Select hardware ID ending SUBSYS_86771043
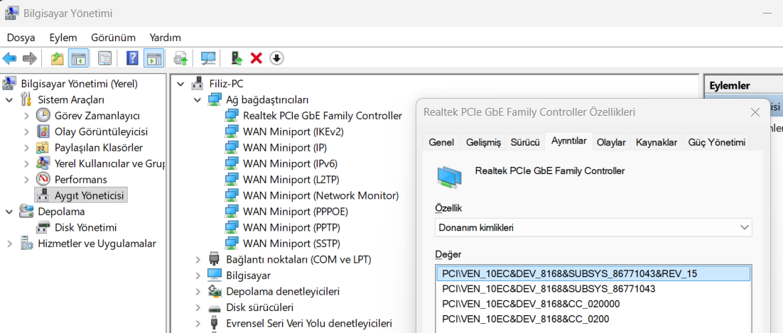 point(593,288)
